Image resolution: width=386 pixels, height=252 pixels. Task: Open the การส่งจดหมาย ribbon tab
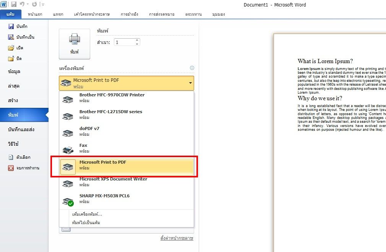click(162, 14)
